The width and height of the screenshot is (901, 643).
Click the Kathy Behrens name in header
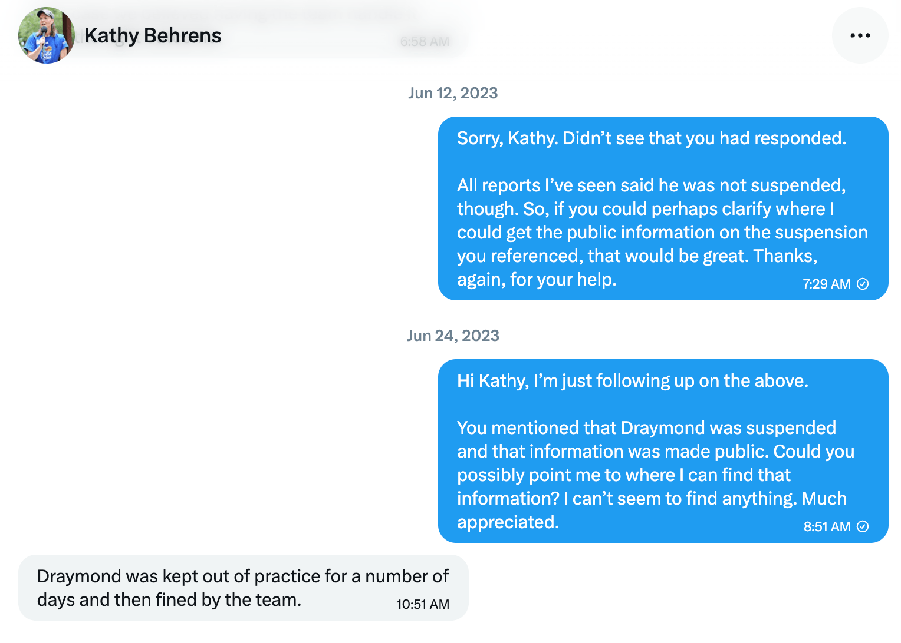(x=153, y=35)
